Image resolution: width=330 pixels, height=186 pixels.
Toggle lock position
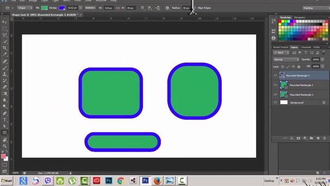pyautogui.click(x=293, y=67)
